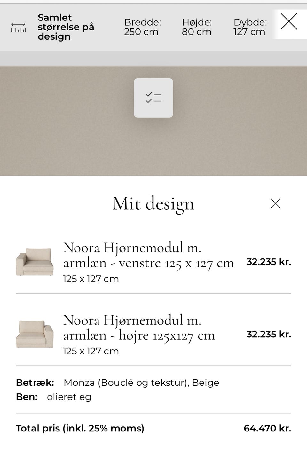Open Noora Hjørnemodul højre product title

[x=139, y=328]
